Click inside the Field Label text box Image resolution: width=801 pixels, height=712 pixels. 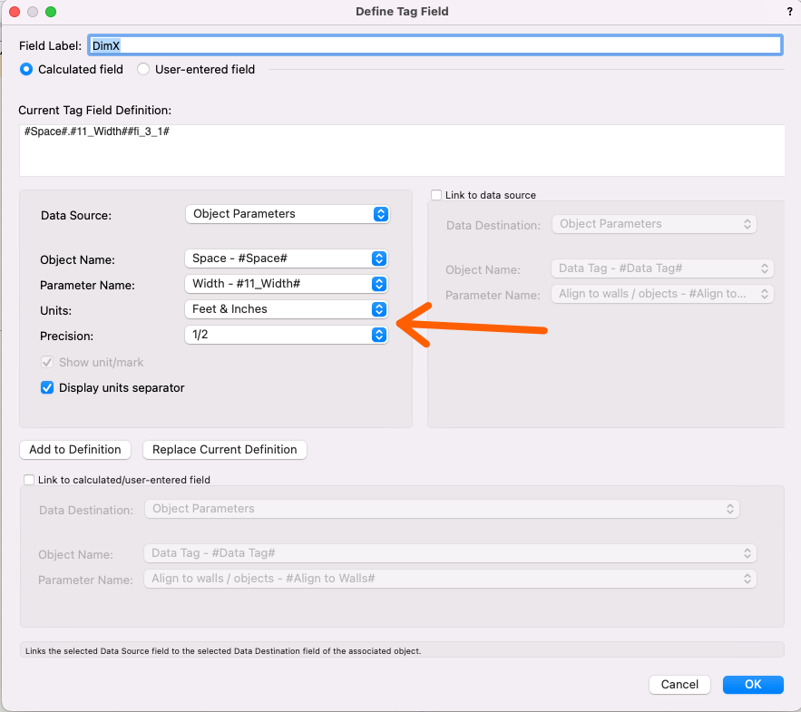[363, 44]
